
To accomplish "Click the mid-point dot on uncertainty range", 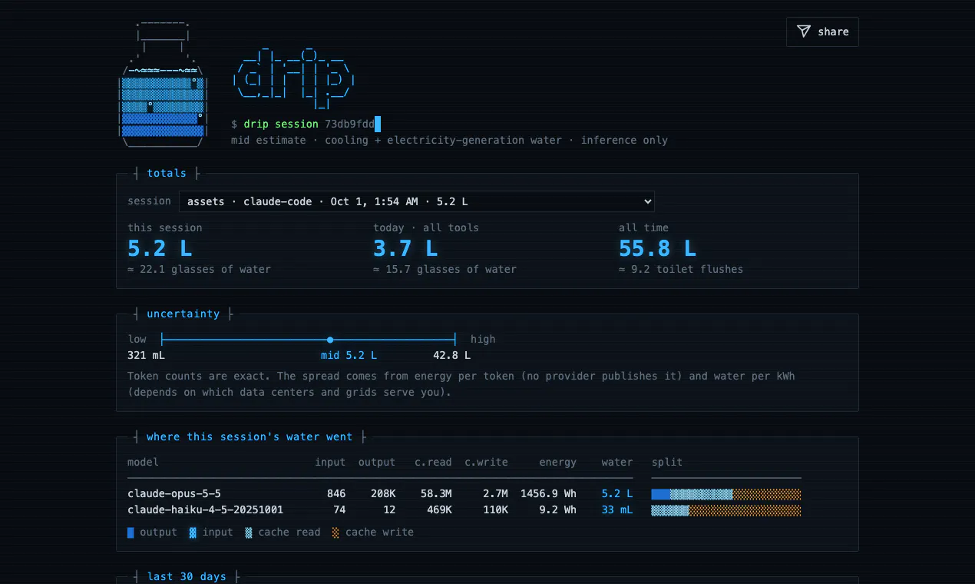I will click(330, 340).
